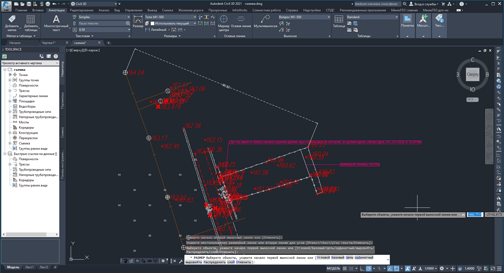The width and height of the screenshot is (504, 273).
Task: Open the Вставка ribbon tab
Action: click(38, 10)
